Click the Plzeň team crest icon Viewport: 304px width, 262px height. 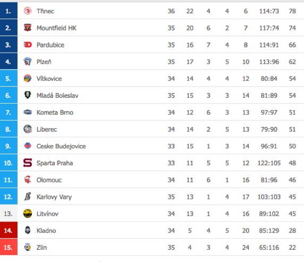28,62
